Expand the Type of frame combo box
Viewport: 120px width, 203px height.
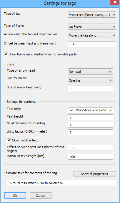(92, 27)
